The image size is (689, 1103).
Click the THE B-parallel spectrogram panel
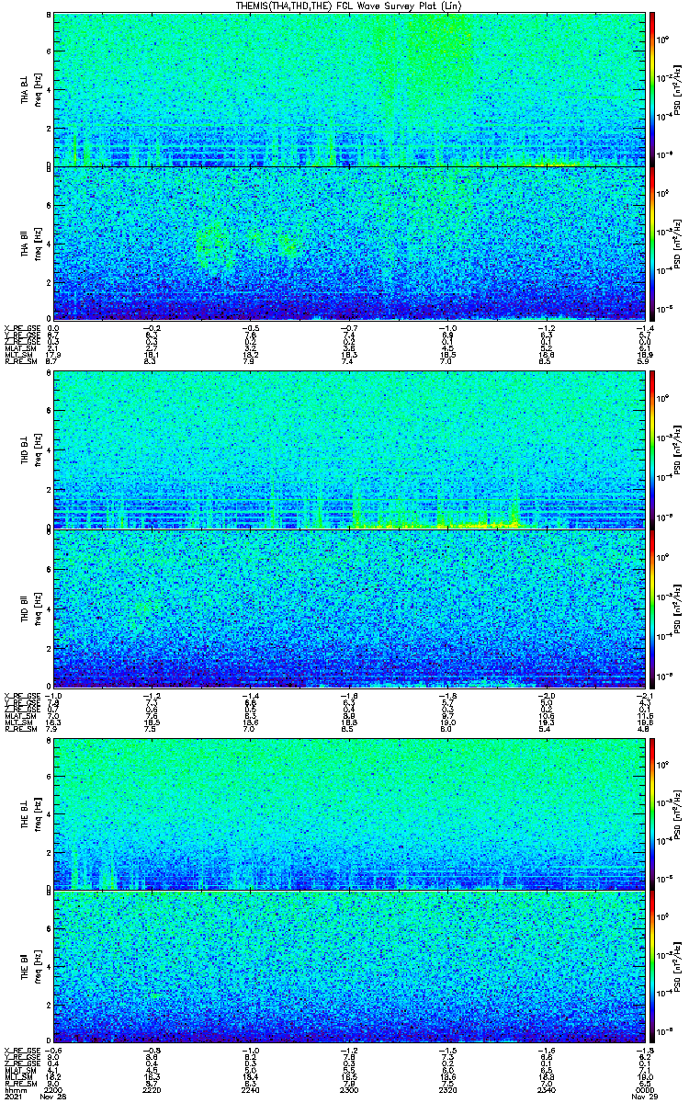[x=348, y=968]
